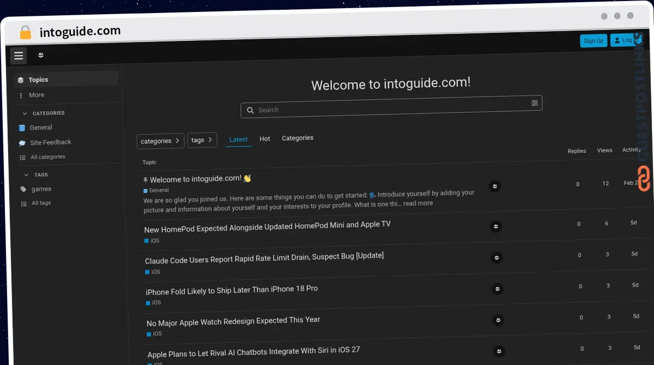This screenshot has width=654, height=365.
Task: Click intoguide.com address bar text
Action: pos(80,32)
